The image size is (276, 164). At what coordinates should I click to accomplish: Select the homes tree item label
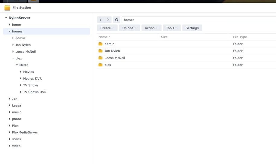[17, 31]
